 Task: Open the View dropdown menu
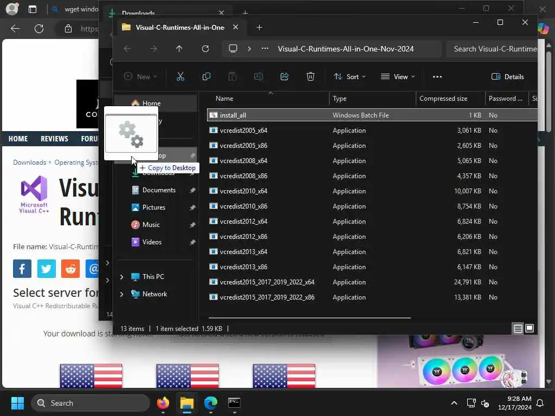(397, 76)
